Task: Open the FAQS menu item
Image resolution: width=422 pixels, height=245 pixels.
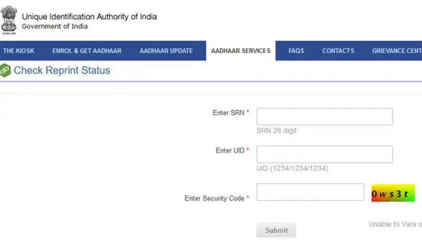Action: (x=296, y=51)
